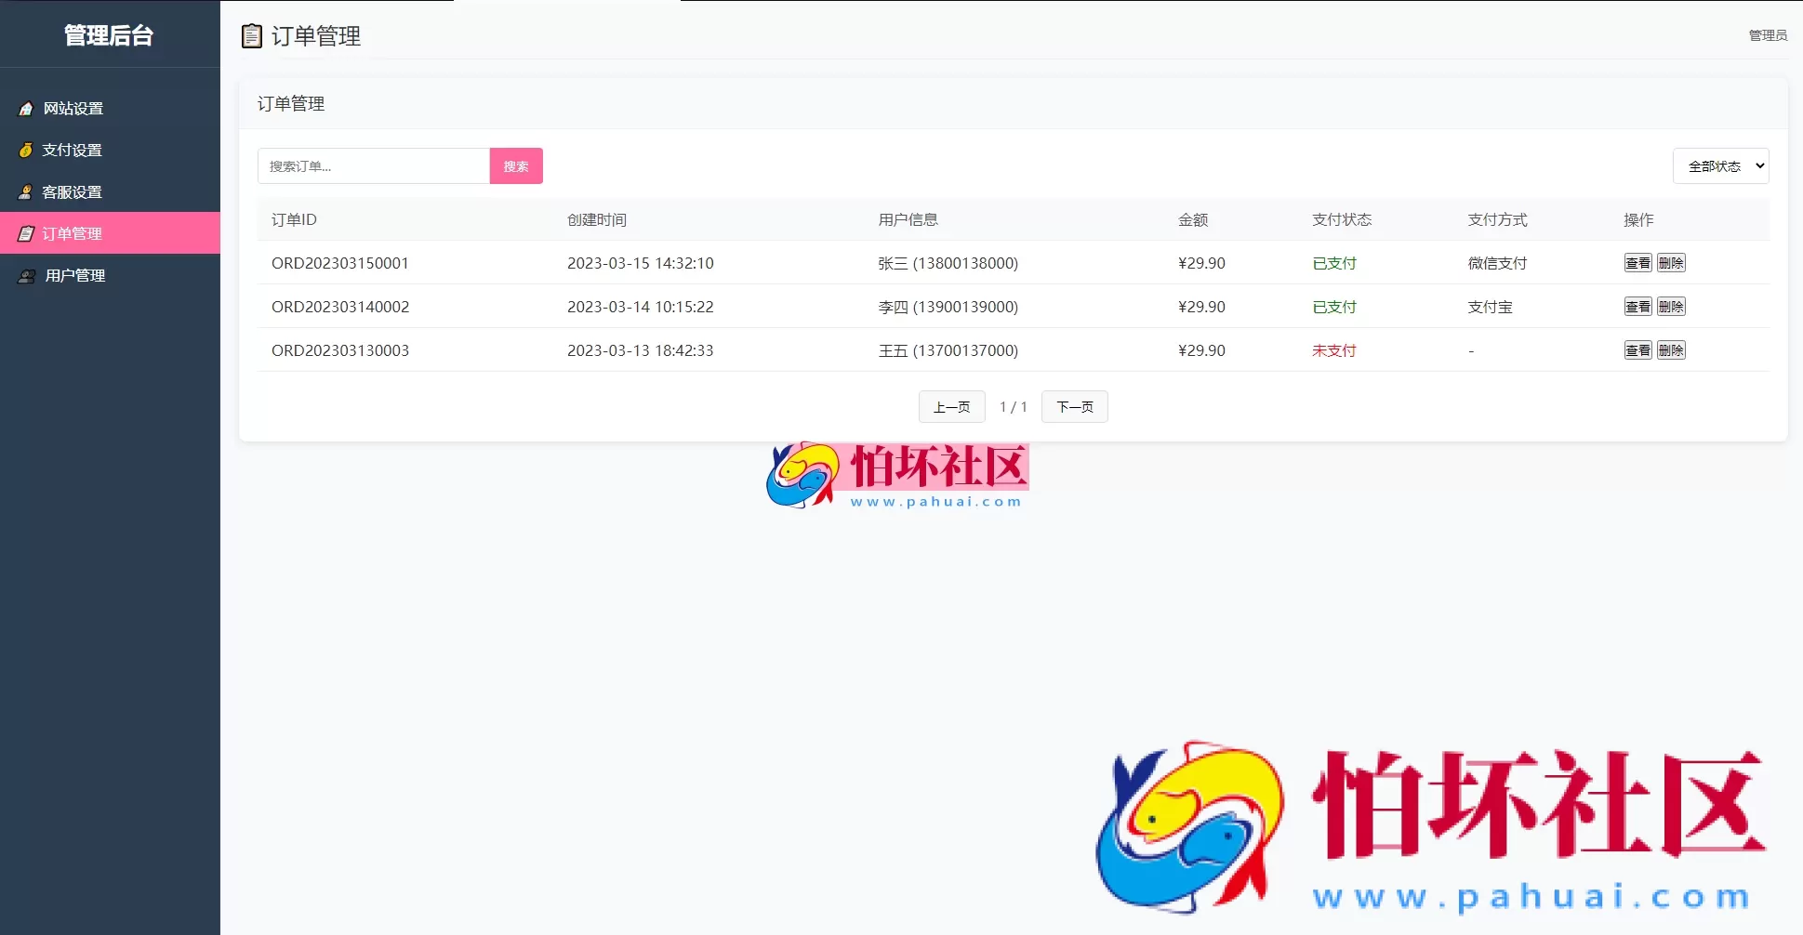Click inside the 搜索订单 search input field
1803x935 pixels.
pyautogui.click(x=372, y=165)
